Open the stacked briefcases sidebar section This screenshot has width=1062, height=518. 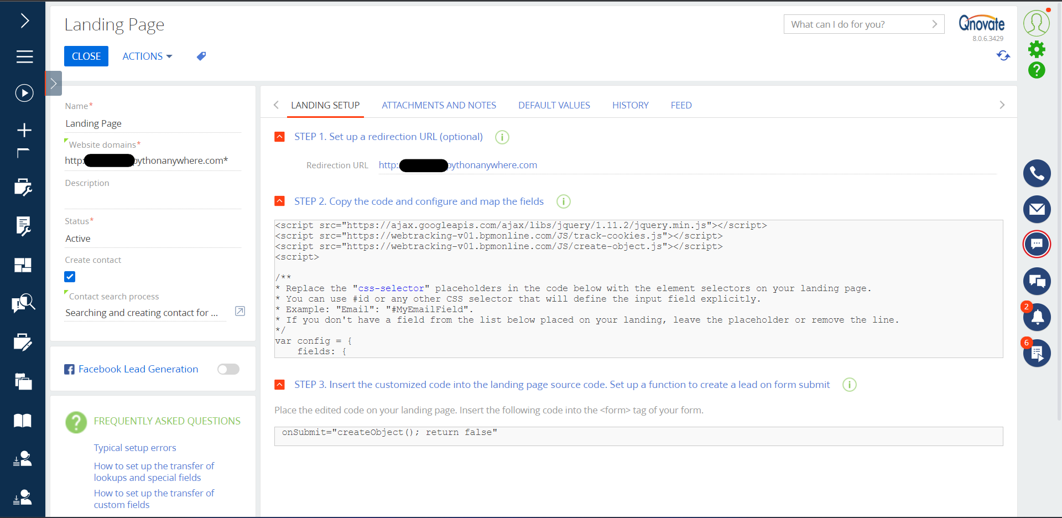pos(23,381)
